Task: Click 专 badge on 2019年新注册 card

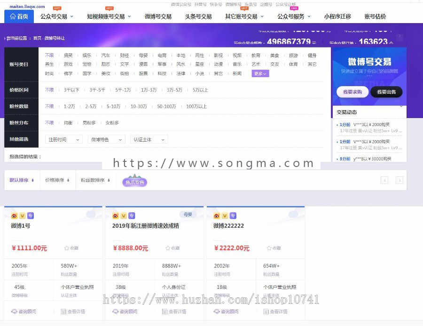Action: pyautogui.click(x=132, y=215)
